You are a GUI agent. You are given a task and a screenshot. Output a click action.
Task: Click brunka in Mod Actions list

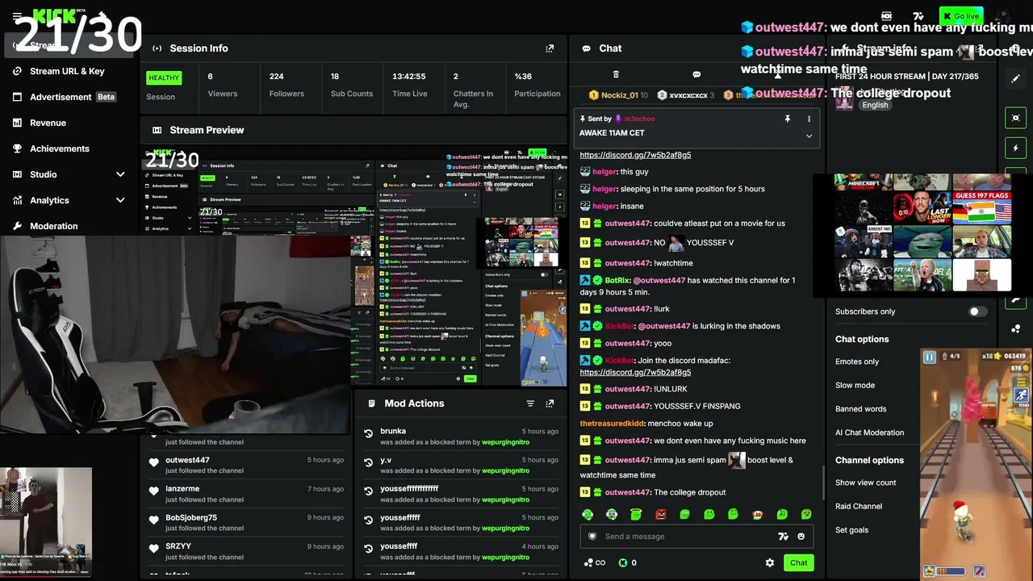tap(393, 432)
